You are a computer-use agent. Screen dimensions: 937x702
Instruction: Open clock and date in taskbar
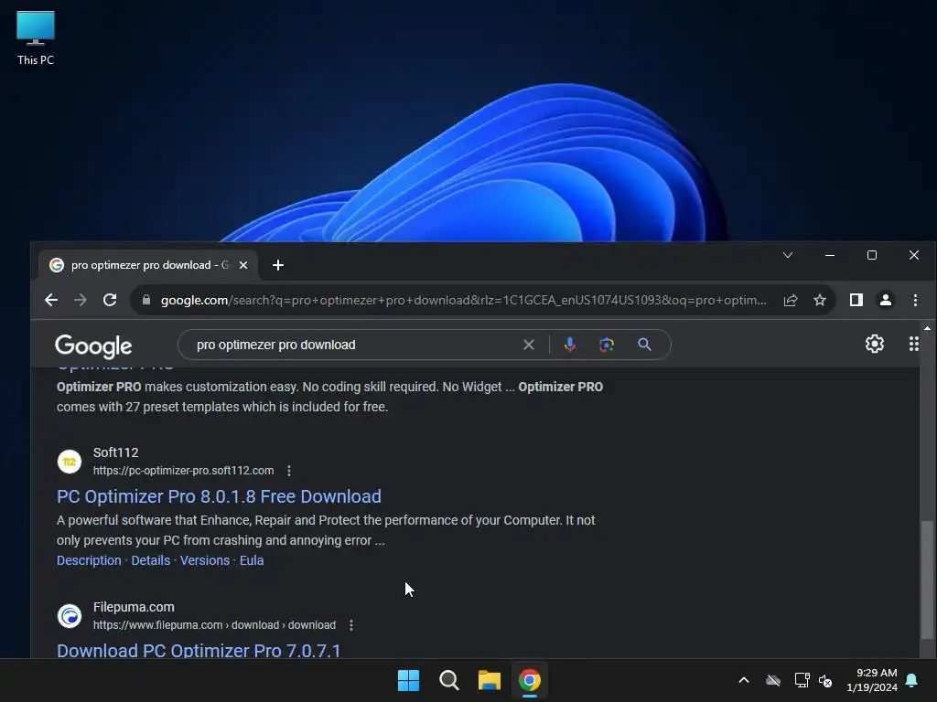click(872, 680)
